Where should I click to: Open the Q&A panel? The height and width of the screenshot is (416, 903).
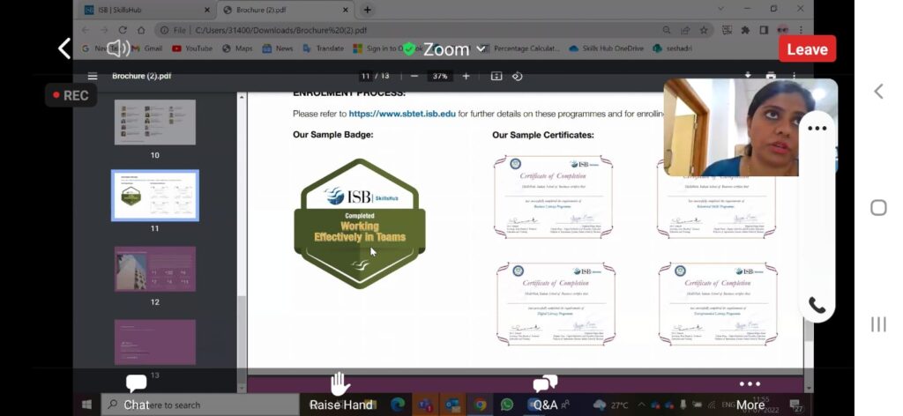(545, 392)
